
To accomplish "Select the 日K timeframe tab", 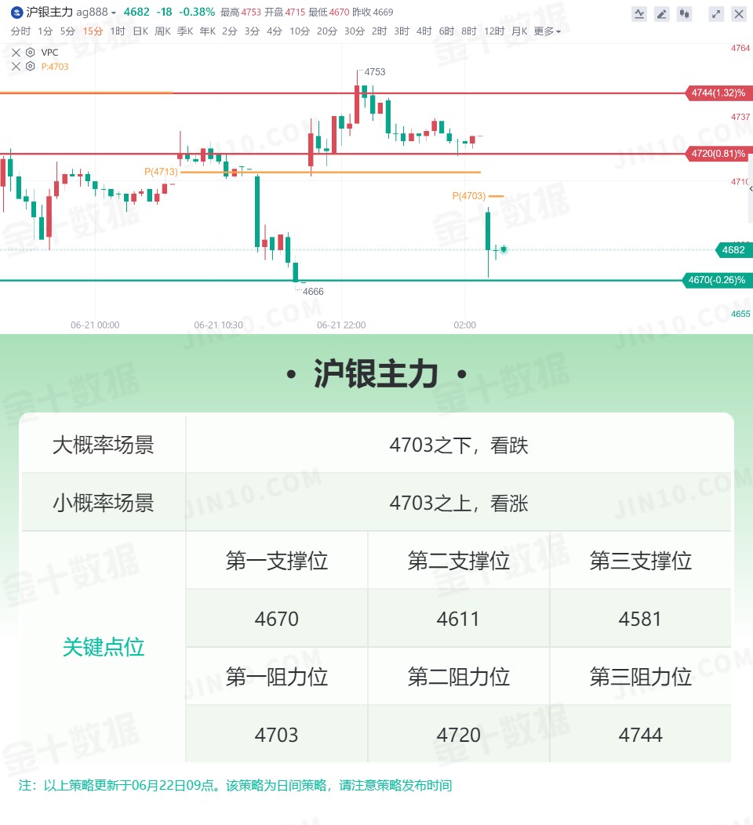I will coord(140,31).
